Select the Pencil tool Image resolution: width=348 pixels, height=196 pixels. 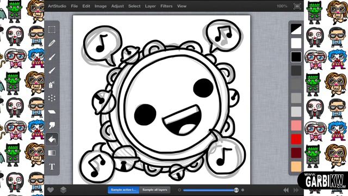pos(52,43)
